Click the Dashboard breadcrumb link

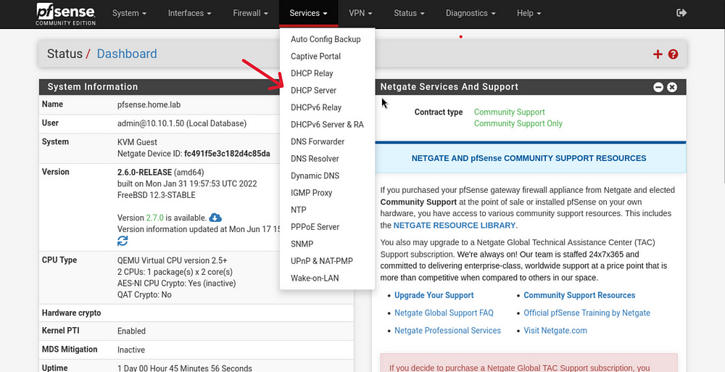(x=127, y=54)
